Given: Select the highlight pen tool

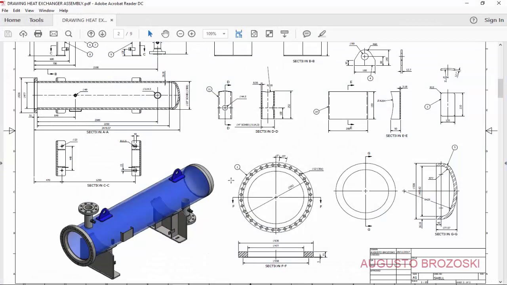Looking at the screenshot, I should coord(322,34).
